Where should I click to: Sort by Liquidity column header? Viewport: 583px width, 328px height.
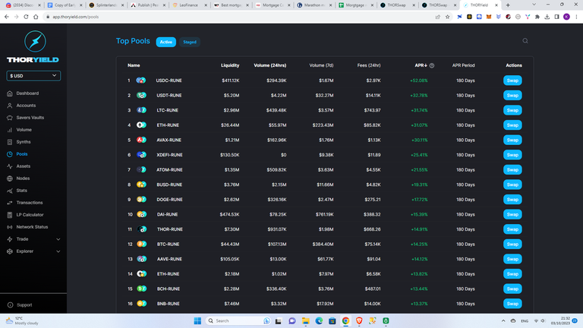coord(230,65)
